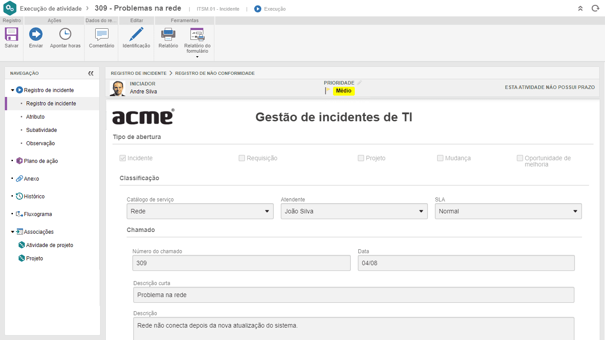The image size is (605, 340).
Task: Click the Plano de ação icon
Action: pyautogui.click(x=19, y=161)
